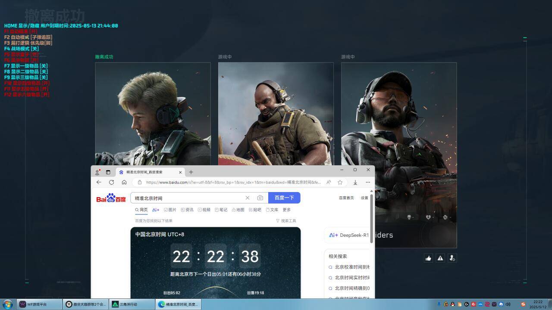Switch to WF游戏平台 in the taskbar
The width and height of the screenshot is (552, 310).
tap(39, 304)
